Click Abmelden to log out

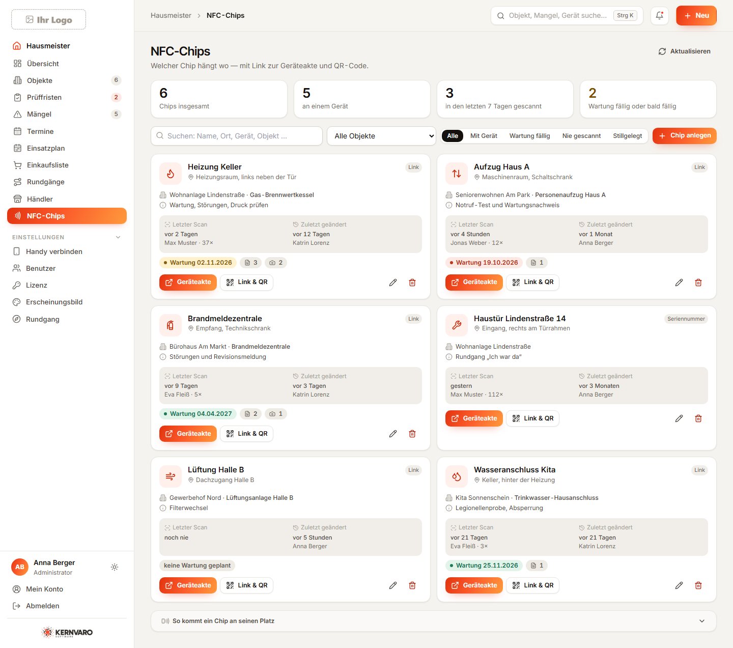coord(67,606)
